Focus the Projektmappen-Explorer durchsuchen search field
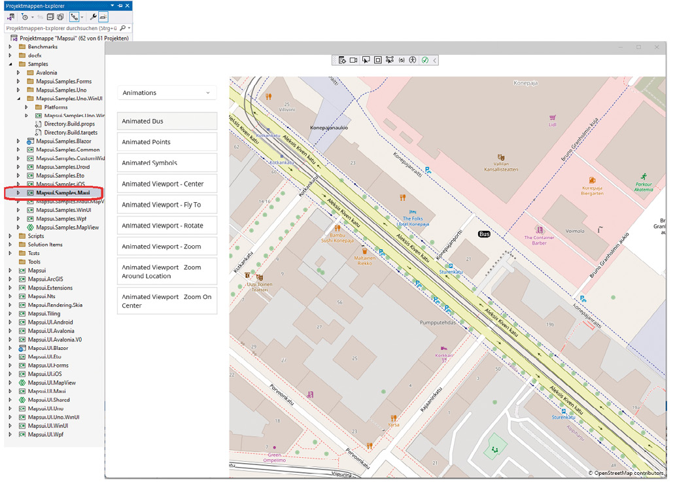The image size is (675, 484). click(61, 28)
